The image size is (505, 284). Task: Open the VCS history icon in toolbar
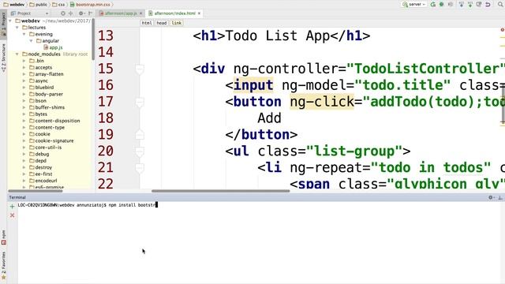pyautogui.click(x=479, y=4)
